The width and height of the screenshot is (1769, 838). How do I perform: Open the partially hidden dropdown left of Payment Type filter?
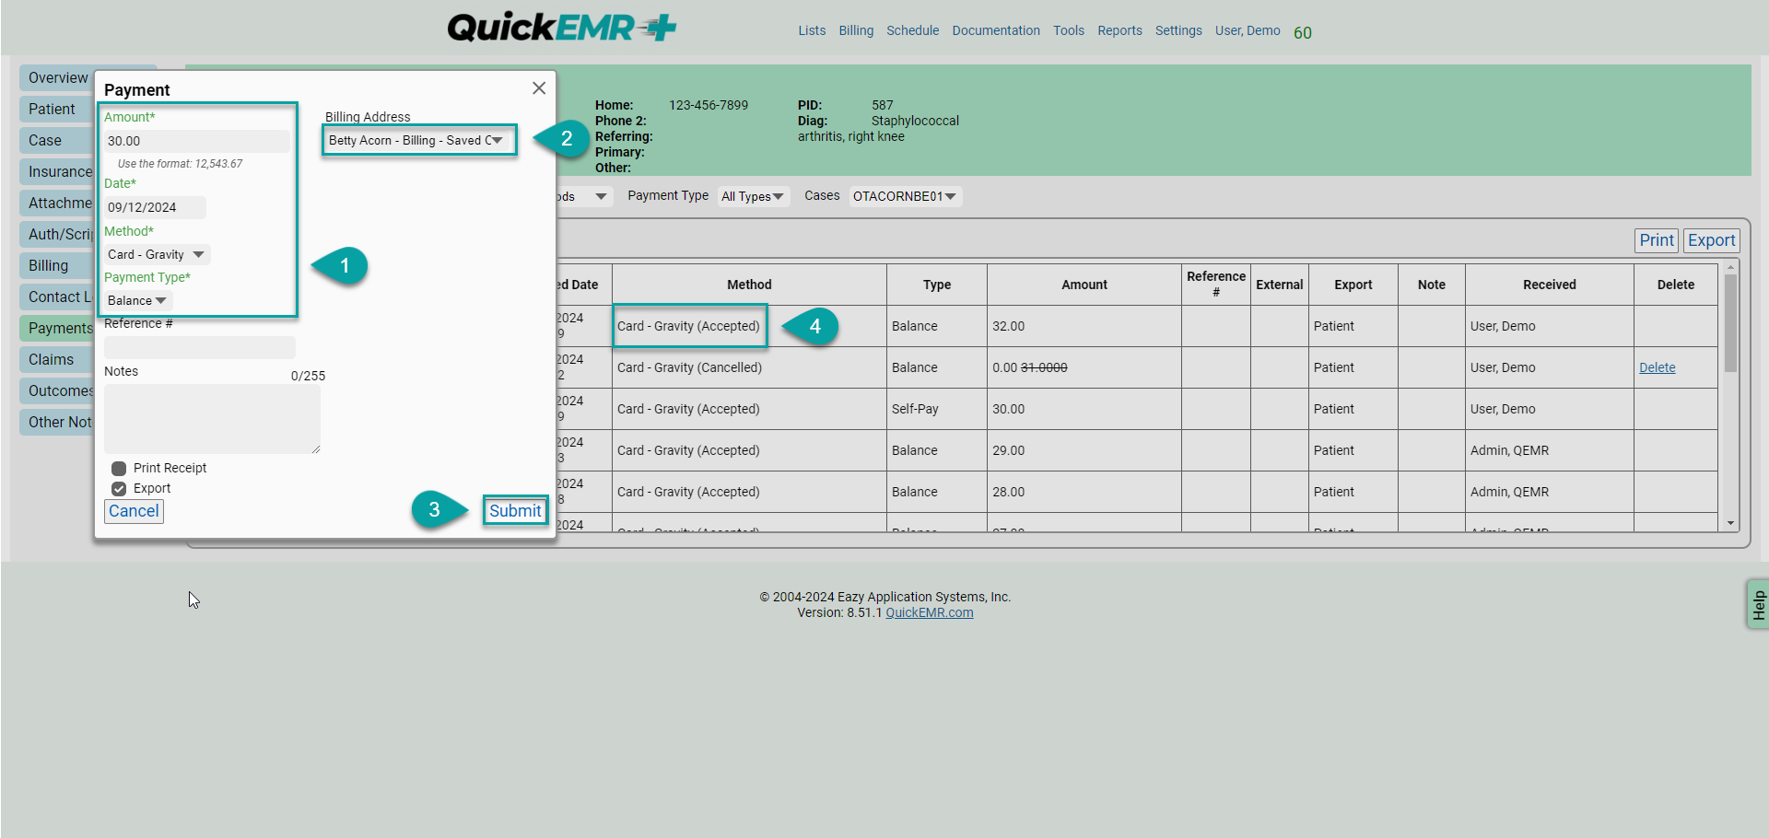(585, 196)
